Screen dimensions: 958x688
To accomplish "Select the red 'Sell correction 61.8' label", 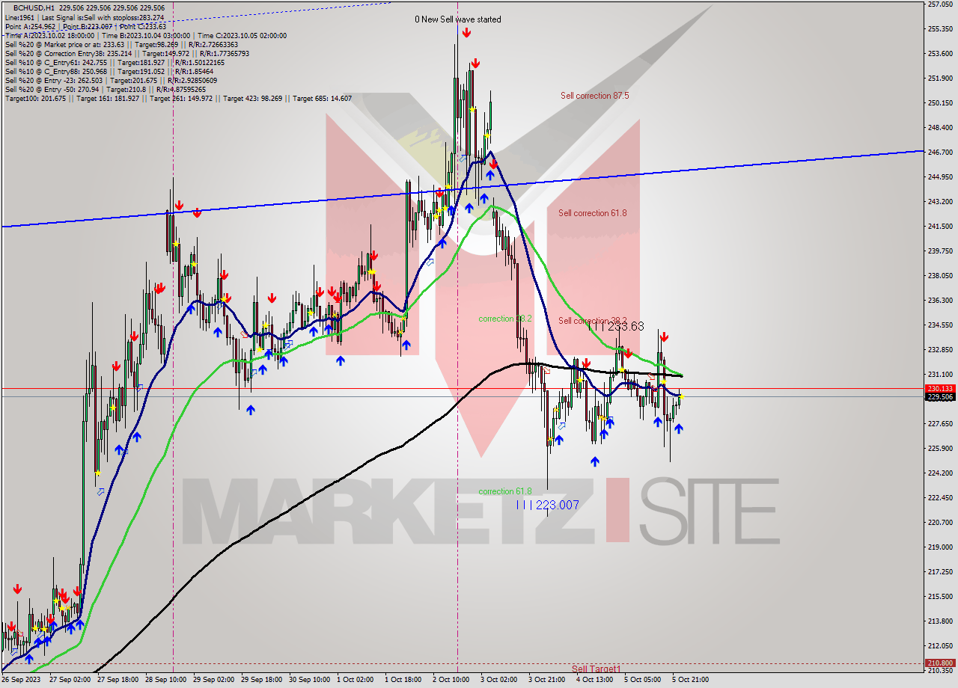I will tap(593, 213).
